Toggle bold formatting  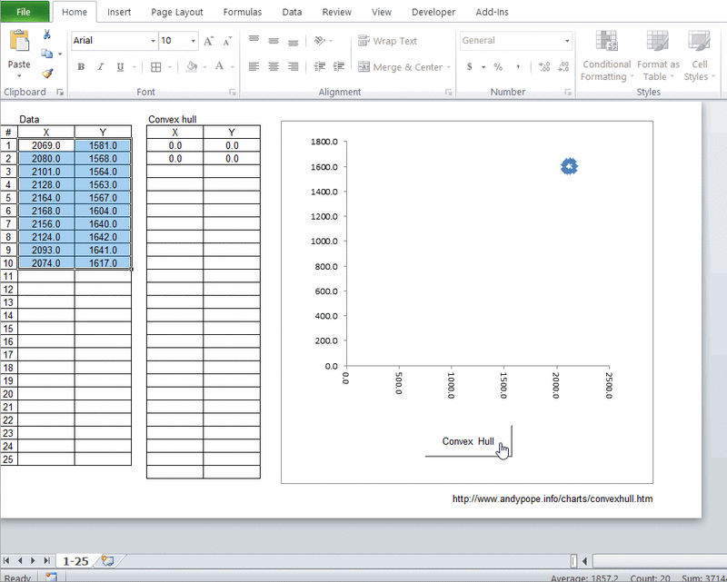[81, 67]
